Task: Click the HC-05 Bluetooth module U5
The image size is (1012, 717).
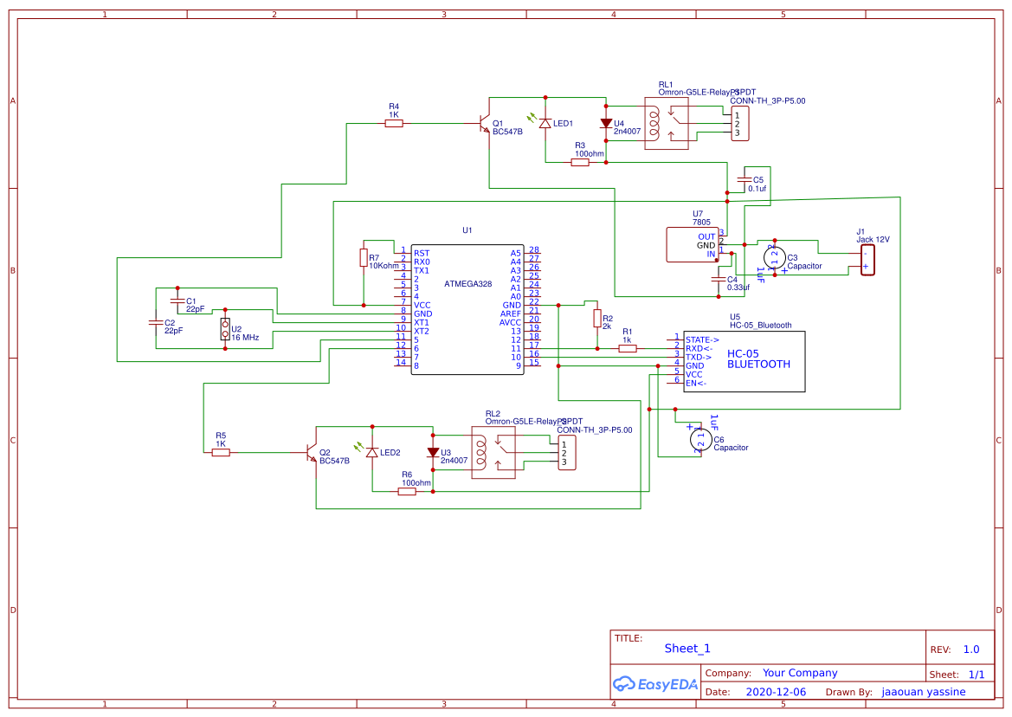Action: (744, 359)
